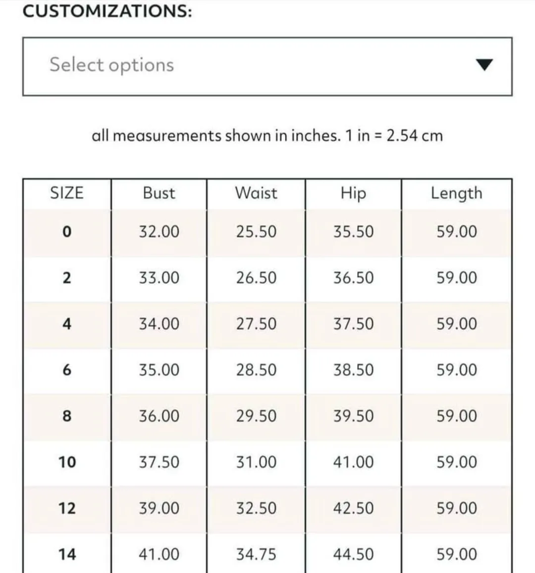Click size 8 row label
535x573 pixels.
coord(67,416)
